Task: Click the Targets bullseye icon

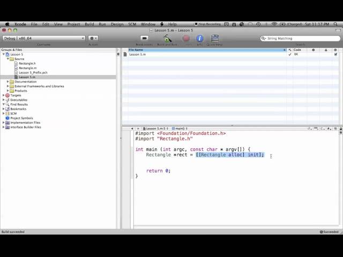Action: (x=8, y=95)
